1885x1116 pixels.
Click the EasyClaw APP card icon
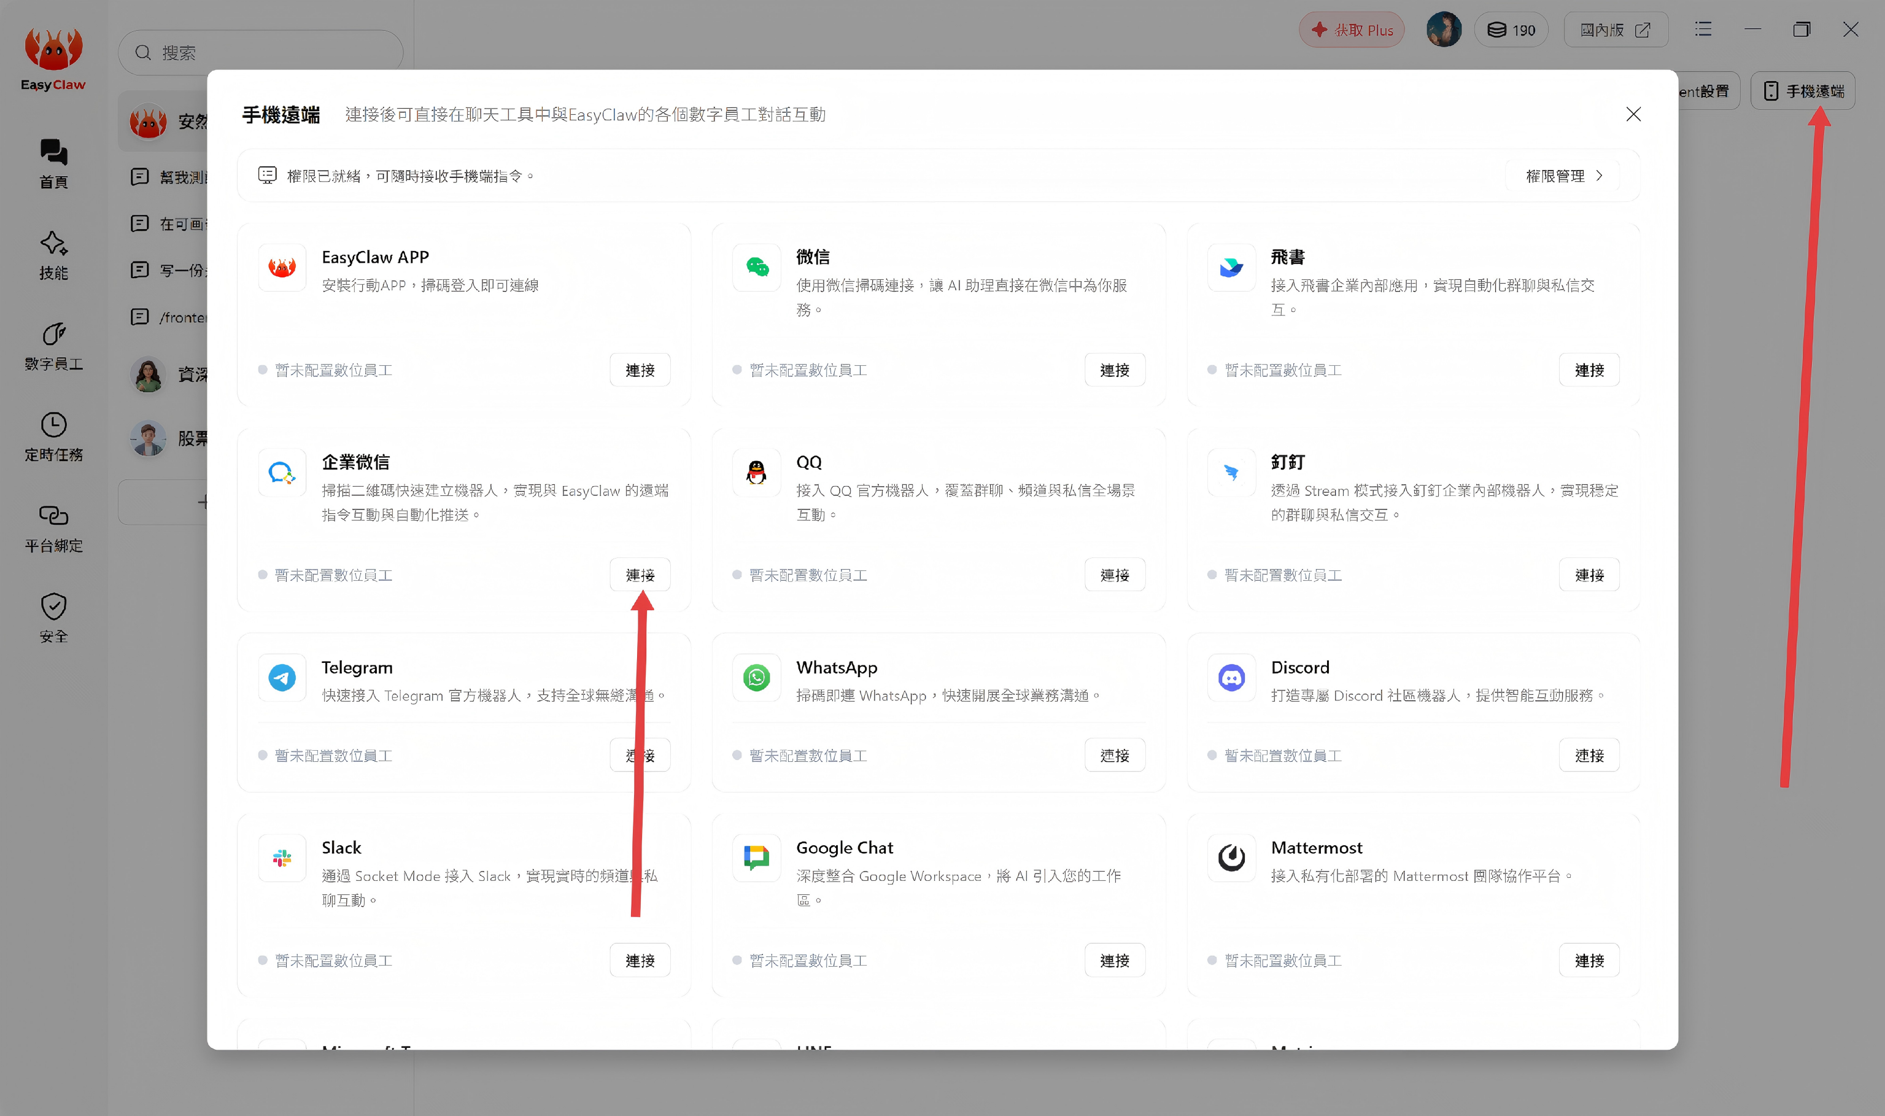282,267
